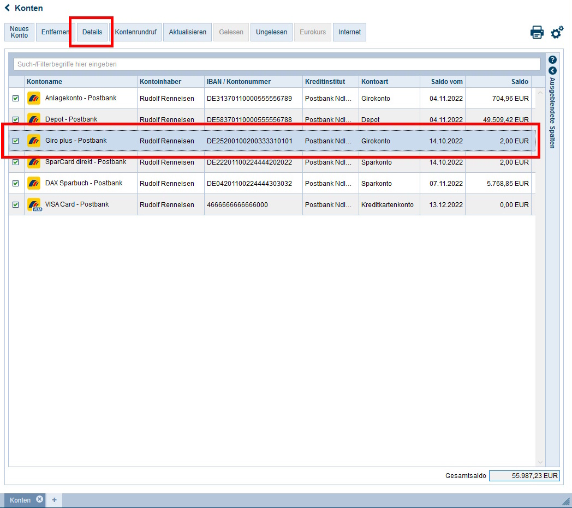The width and height of the screenshot is (572, 508).
Task: Click the scrollbar down arrow of the table
Action: click(540, 462)
